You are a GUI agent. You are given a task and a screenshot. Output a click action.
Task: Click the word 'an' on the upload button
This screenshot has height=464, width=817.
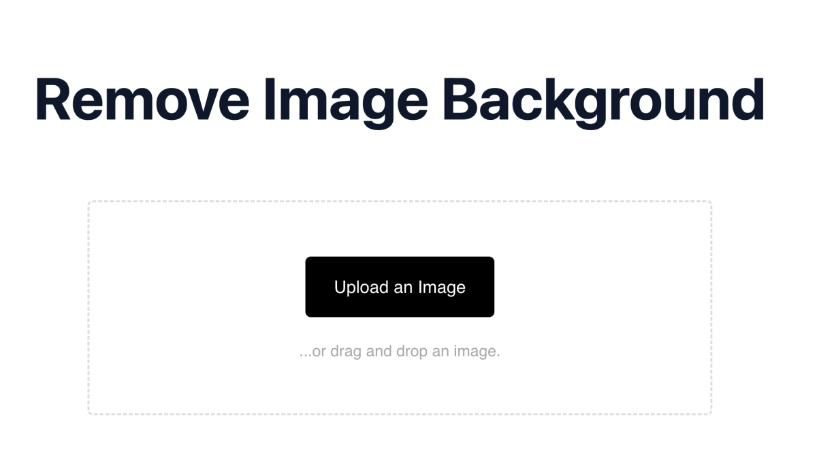pyautogui.click(x=403, y=289)
